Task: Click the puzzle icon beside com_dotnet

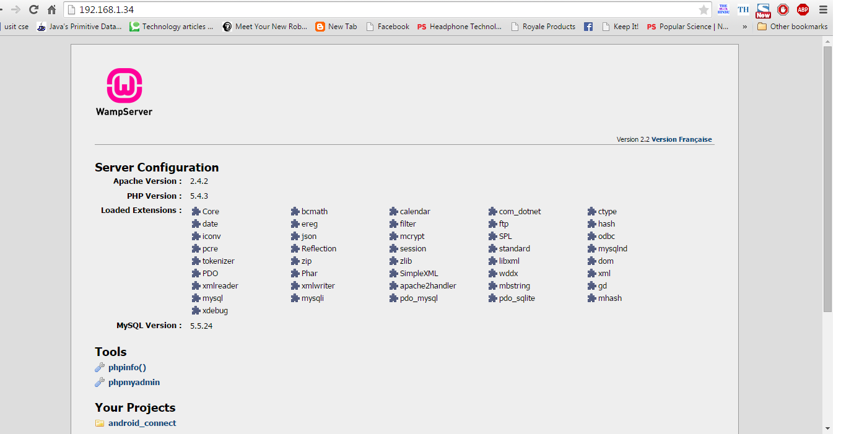Action: tap(493, 212)
